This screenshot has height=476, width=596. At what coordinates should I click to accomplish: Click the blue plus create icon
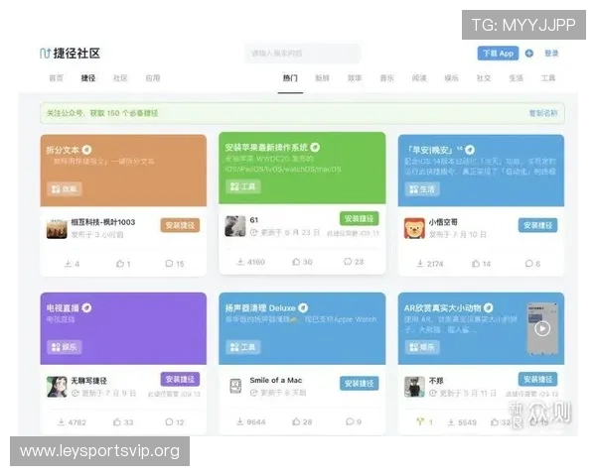(x=529, y=54)
